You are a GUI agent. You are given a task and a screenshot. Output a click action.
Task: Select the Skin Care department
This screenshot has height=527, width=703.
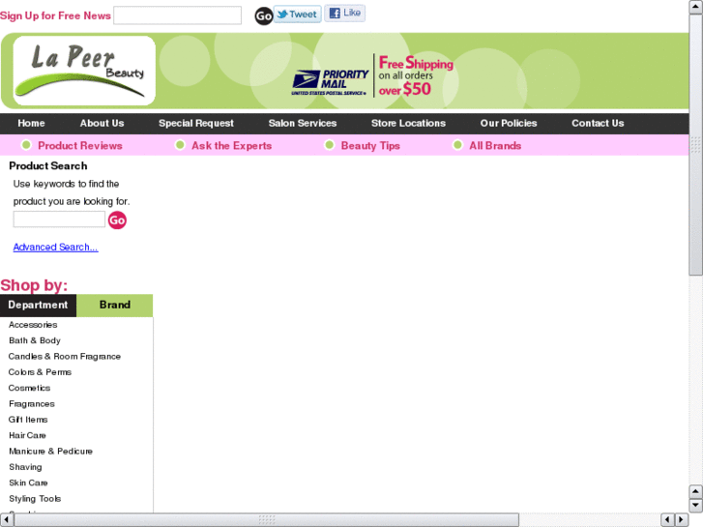tap(28, 483)
